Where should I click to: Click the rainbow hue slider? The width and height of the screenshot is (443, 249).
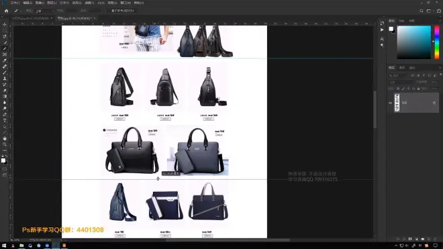(437, 42)
